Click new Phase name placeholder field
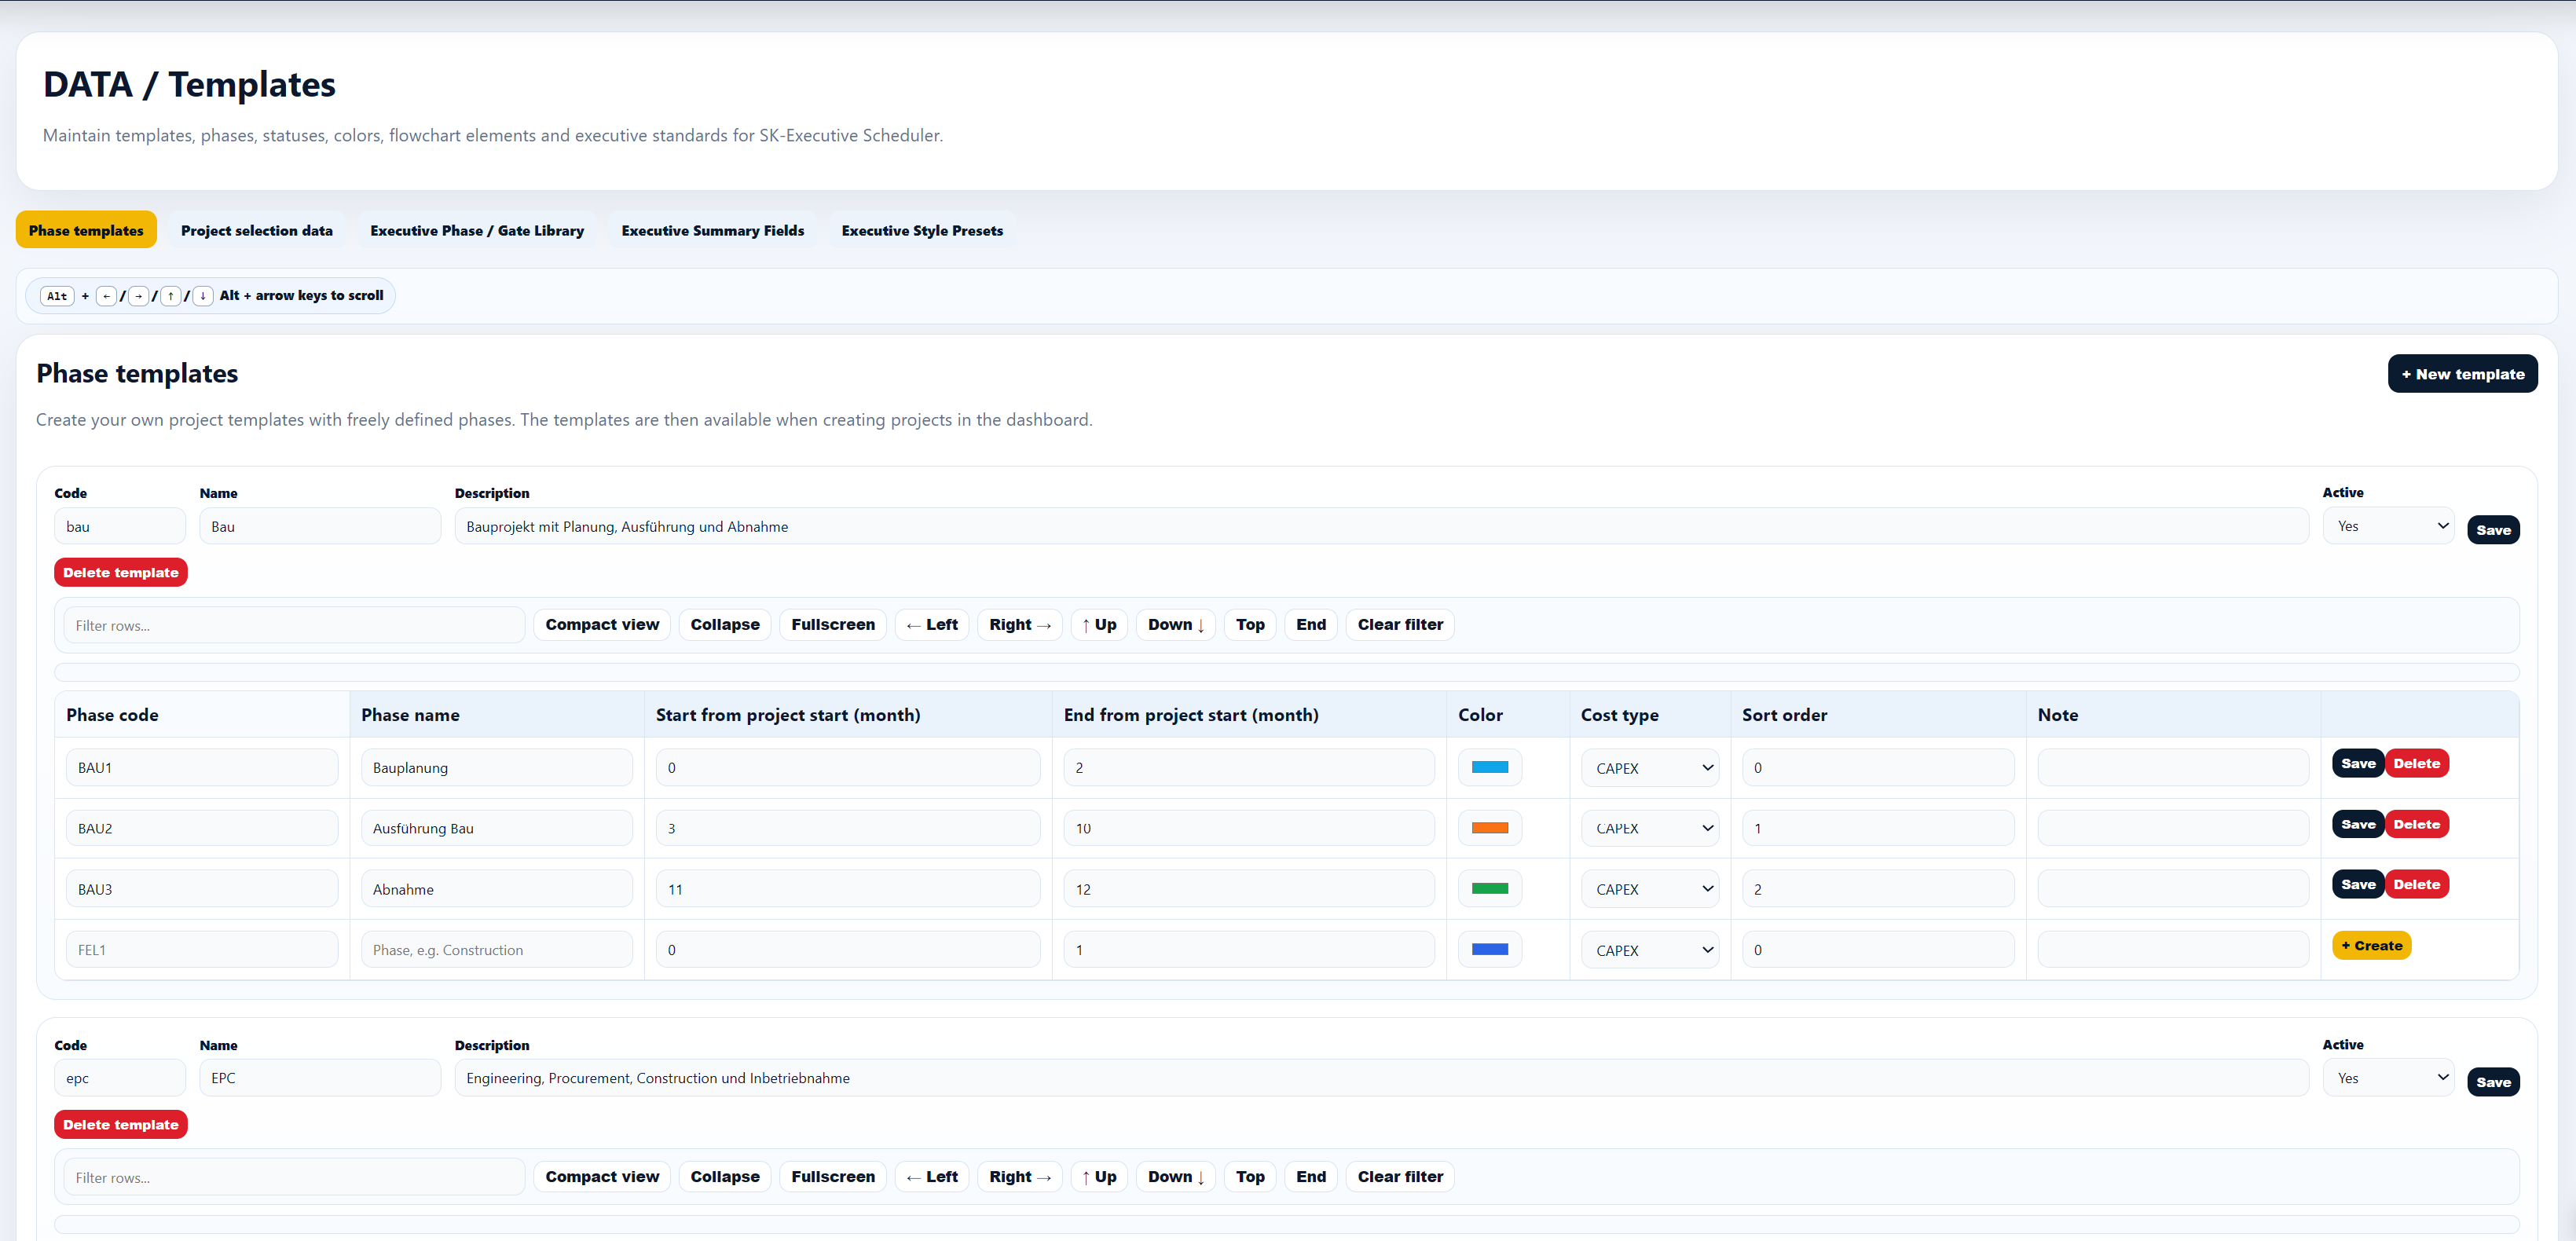2576x1241 pixels. [497, 949]
